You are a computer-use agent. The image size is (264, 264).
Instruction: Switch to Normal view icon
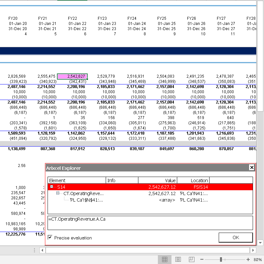pos(164,259)
